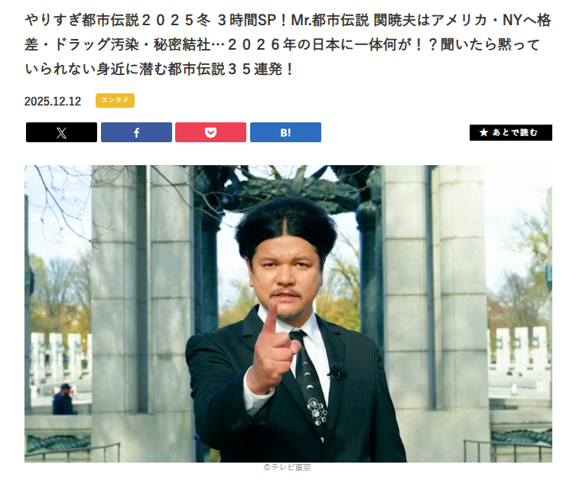Click the lapel microphone on the jacket

(x=336, y=371)
